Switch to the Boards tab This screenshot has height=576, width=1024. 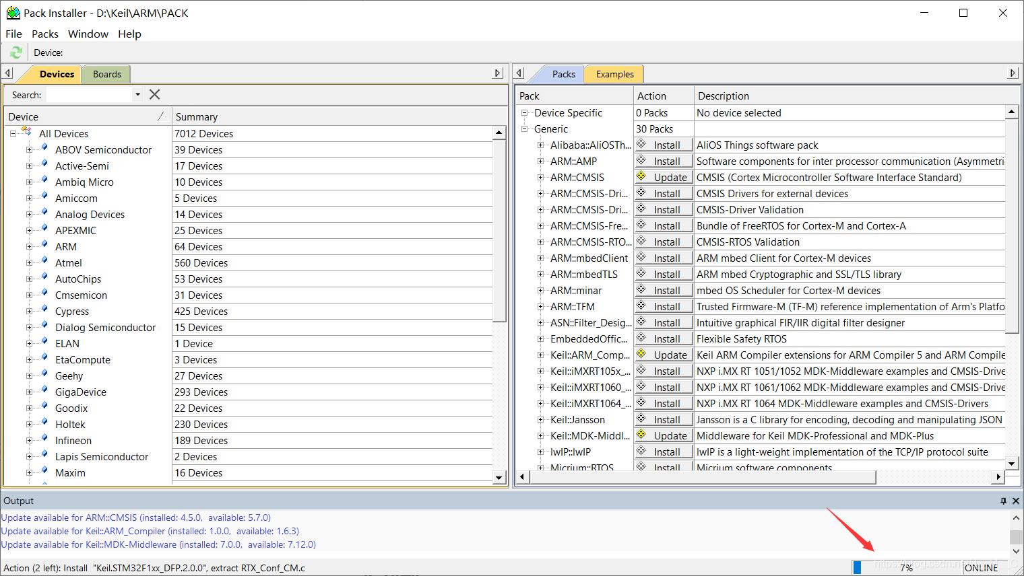tap(107, 74)
